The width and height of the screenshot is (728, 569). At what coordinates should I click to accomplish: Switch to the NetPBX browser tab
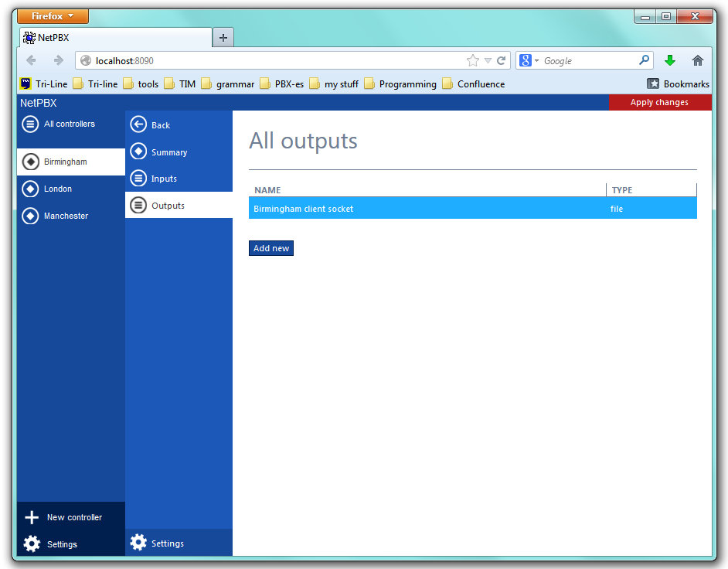click(116, 38)
